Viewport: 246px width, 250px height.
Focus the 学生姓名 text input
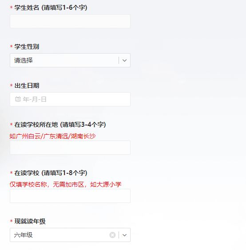coord(70,21)
